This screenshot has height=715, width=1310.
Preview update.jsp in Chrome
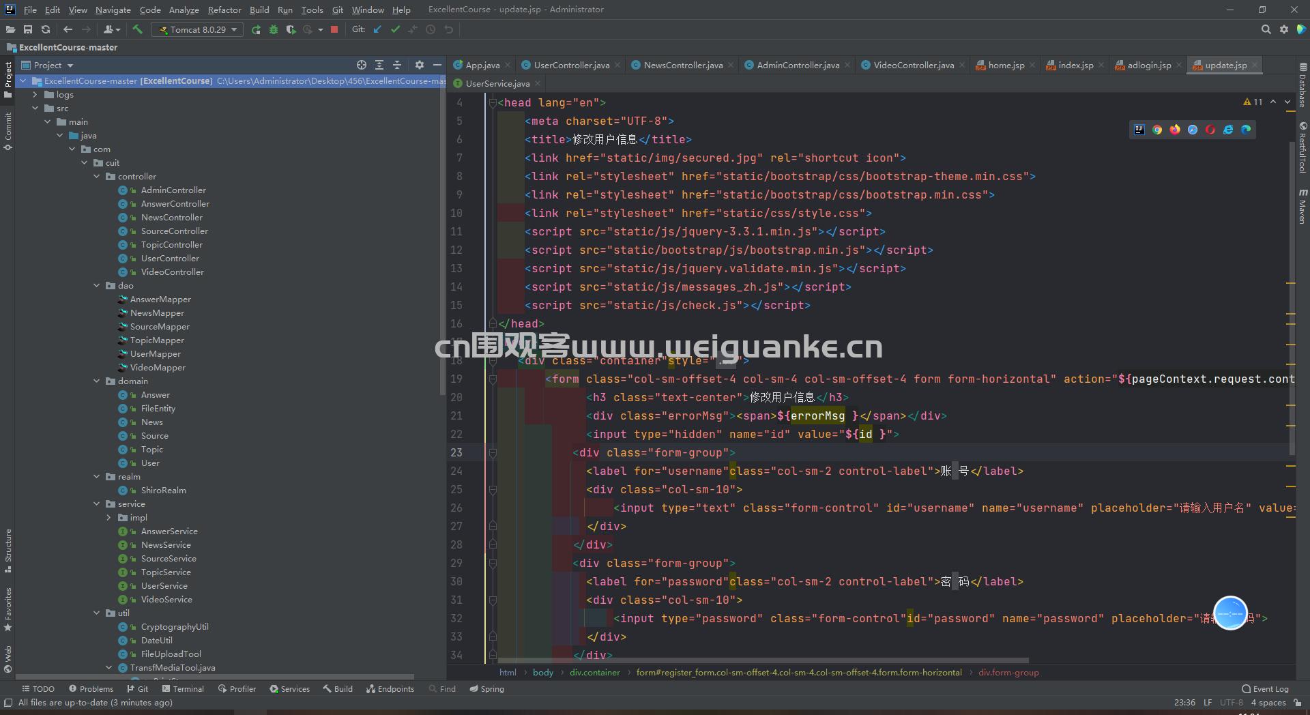tap(1158, 130)
